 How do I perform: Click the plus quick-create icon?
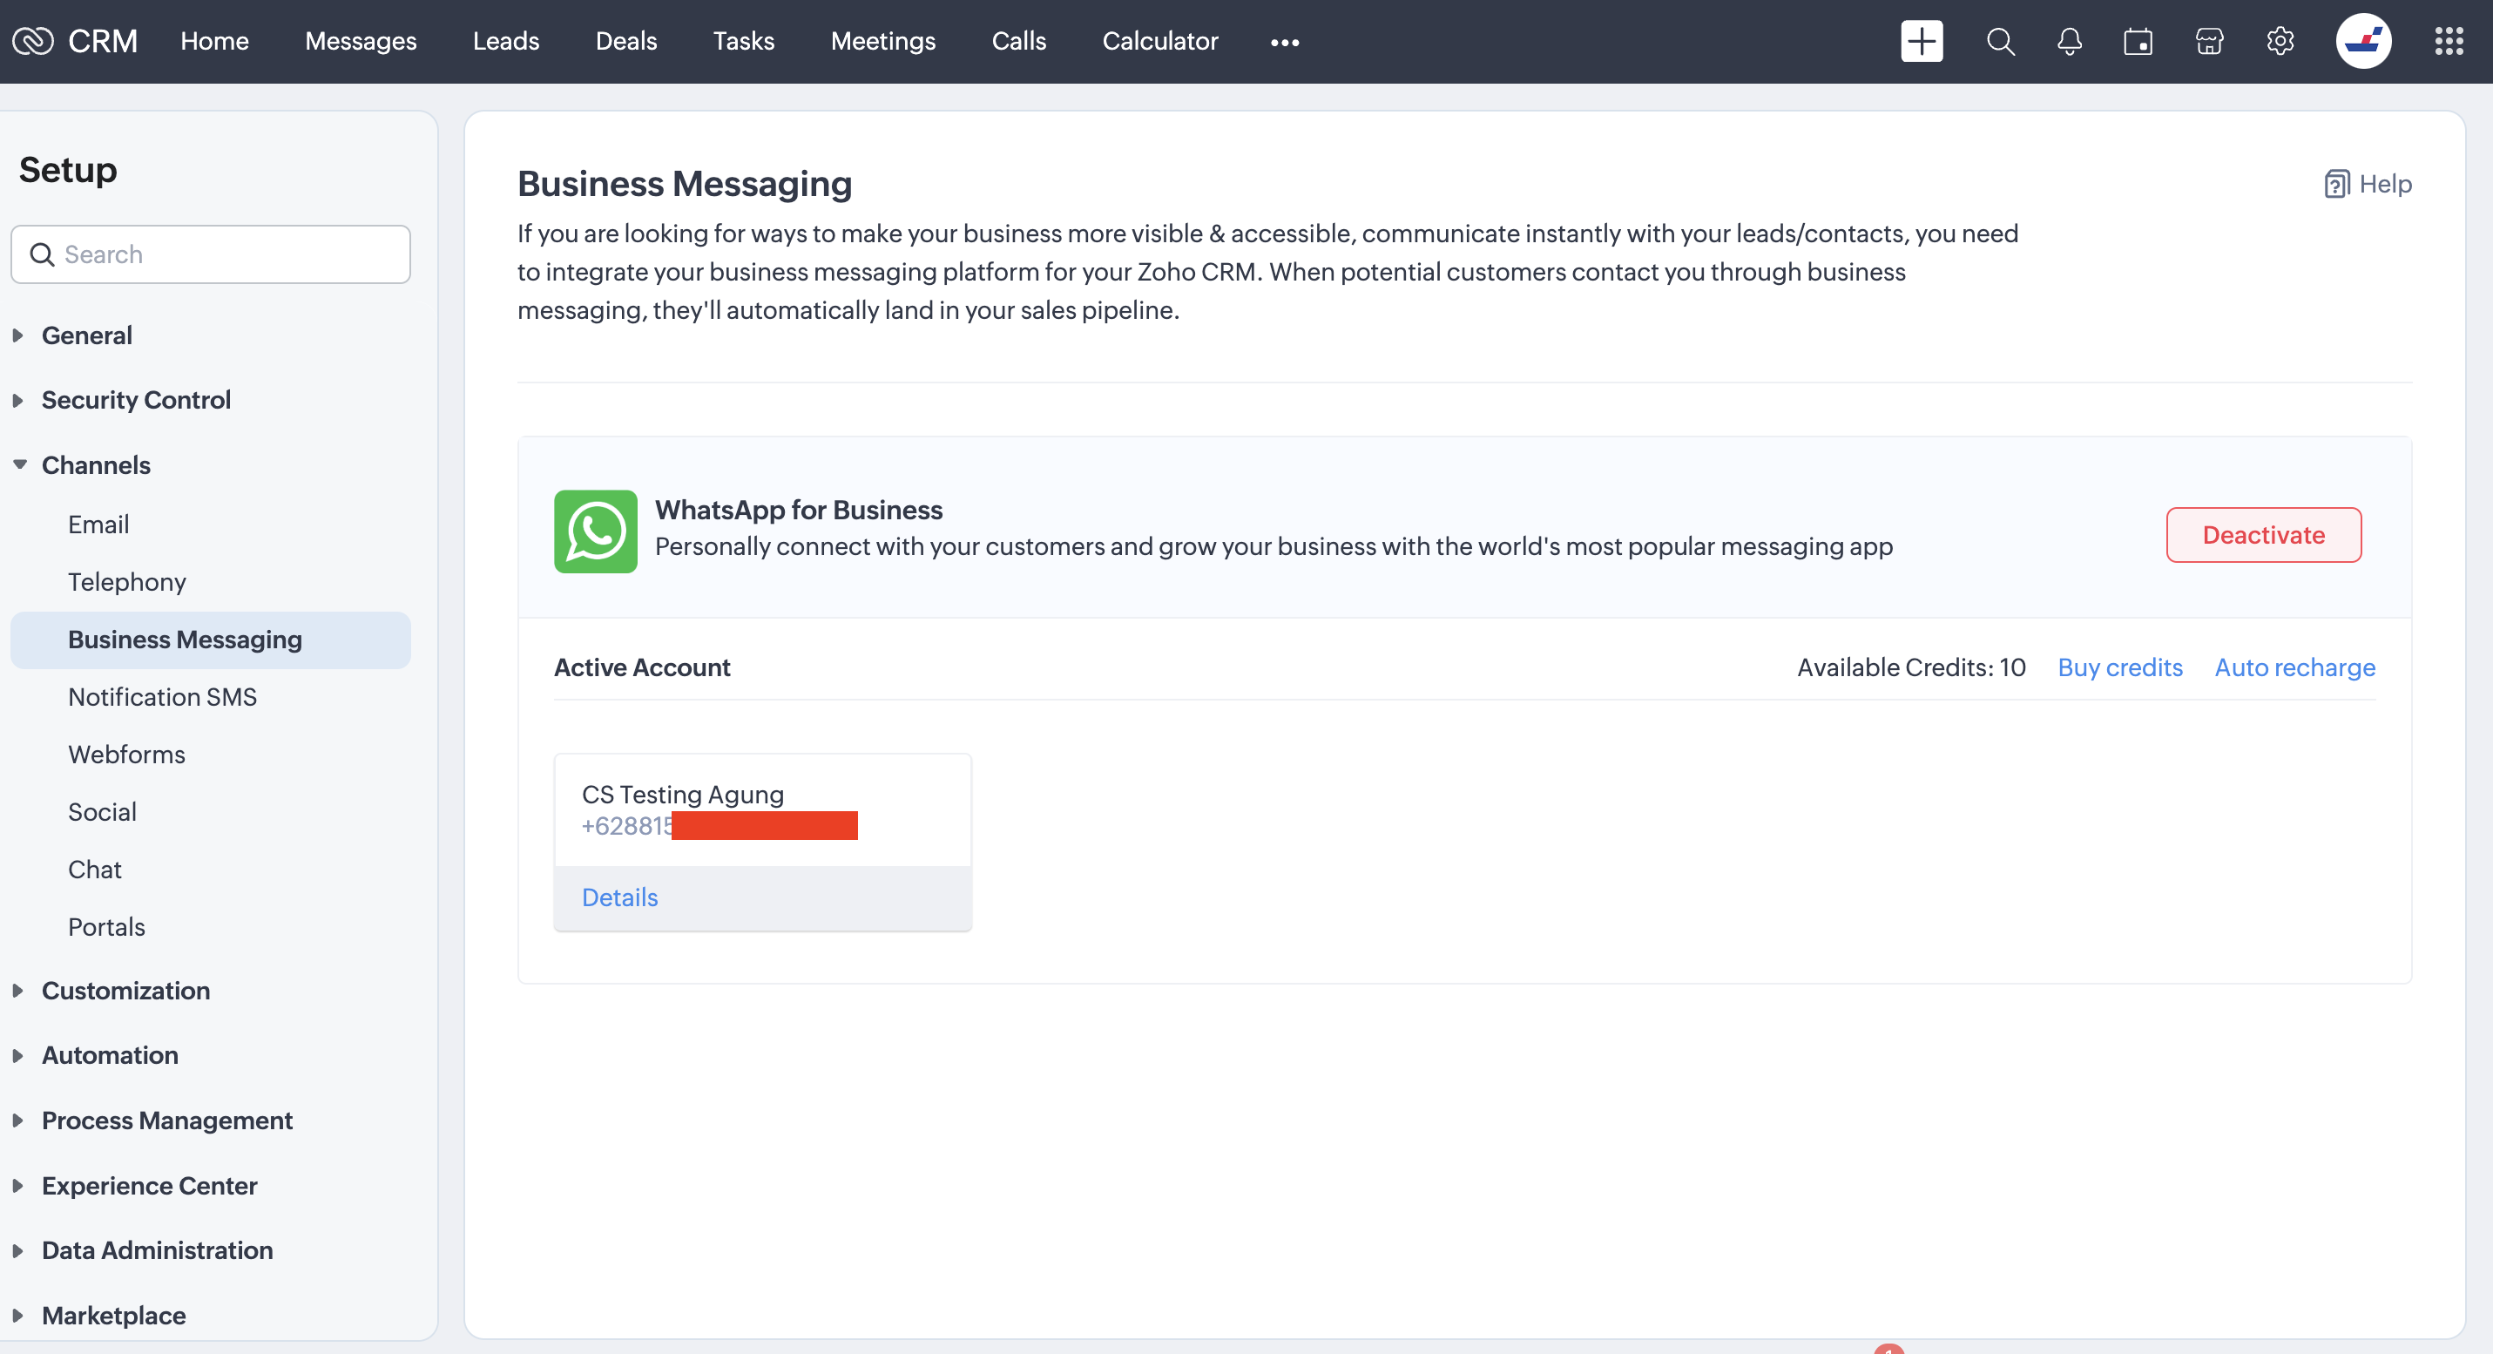click(x=1921, y=41)
